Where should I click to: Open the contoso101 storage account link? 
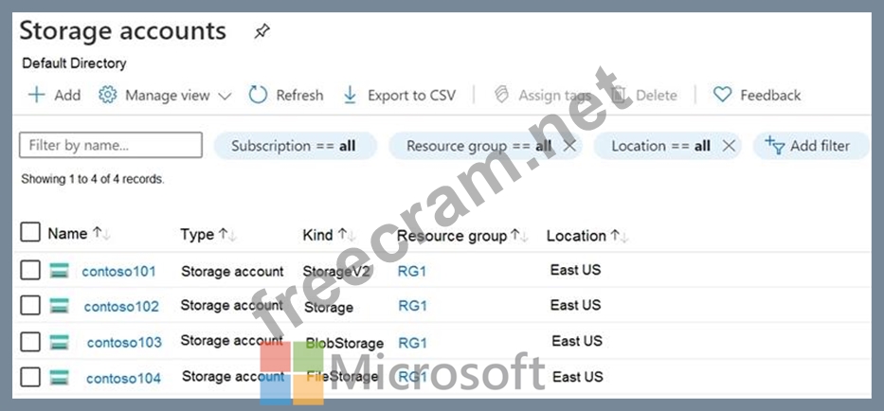[119, 271]
